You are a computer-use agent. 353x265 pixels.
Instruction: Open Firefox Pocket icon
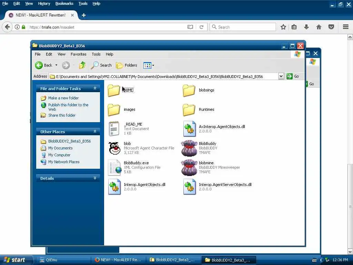coord(331,27)
